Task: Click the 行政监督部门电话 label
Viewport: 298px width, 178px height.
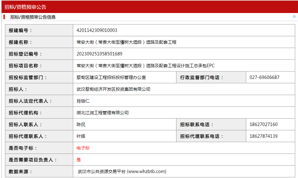Action: click(x=202, y=77)
